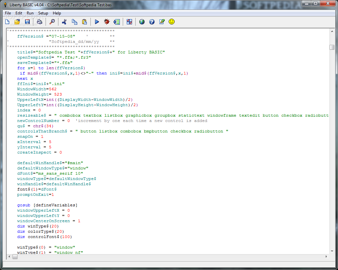
Task: Click the line 'for x=1 to len(ffVersion$)'
Action: tap(51, 68)
